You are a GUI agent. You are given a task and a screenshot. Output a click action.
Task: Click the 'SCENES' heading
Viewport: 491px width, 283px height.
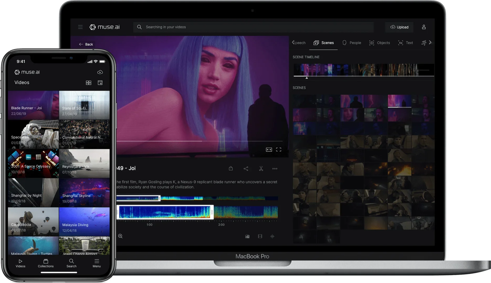[x=299, y=88]
